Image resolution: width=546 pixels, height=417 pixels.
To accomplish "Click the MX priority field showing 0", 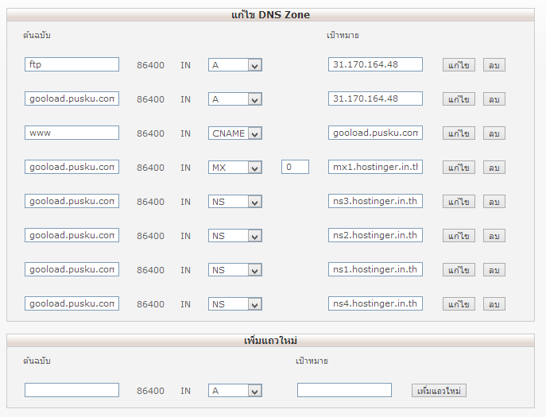I will (x=295, y=167).
